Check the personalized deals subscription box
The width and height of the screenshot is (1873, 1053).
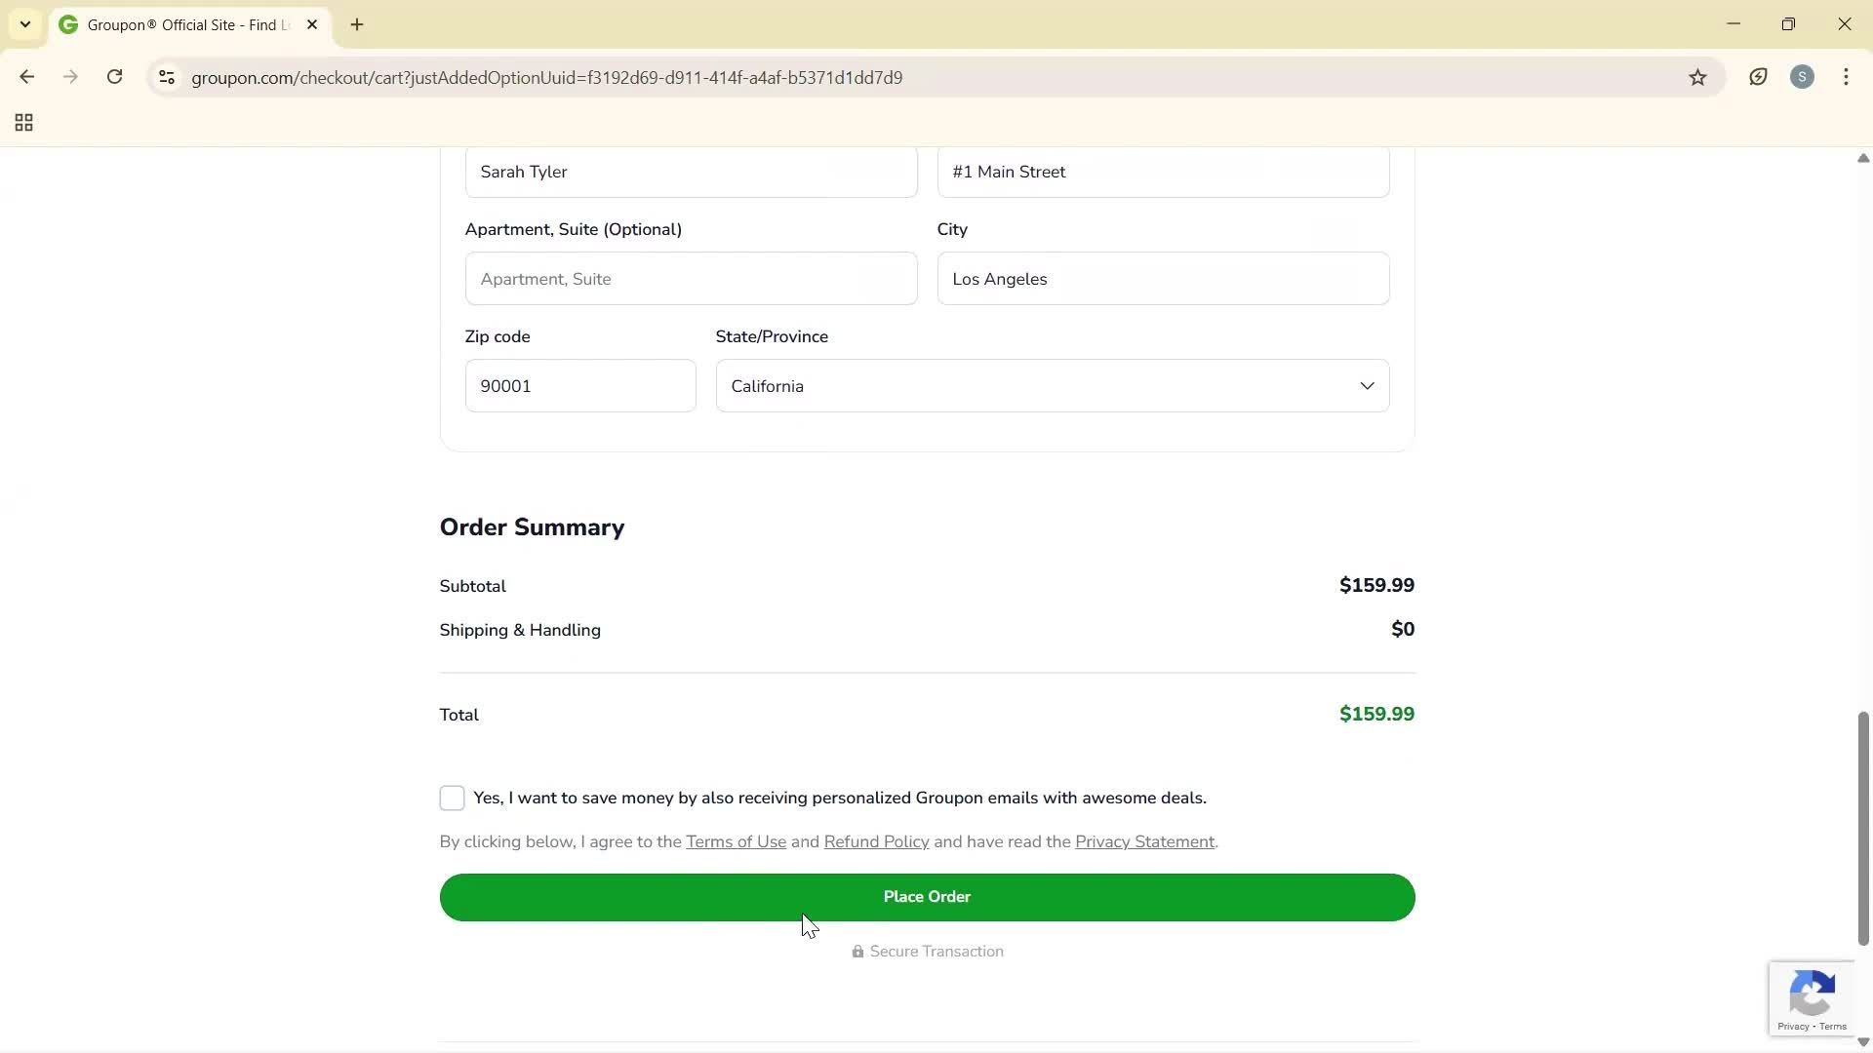(452, 798)
